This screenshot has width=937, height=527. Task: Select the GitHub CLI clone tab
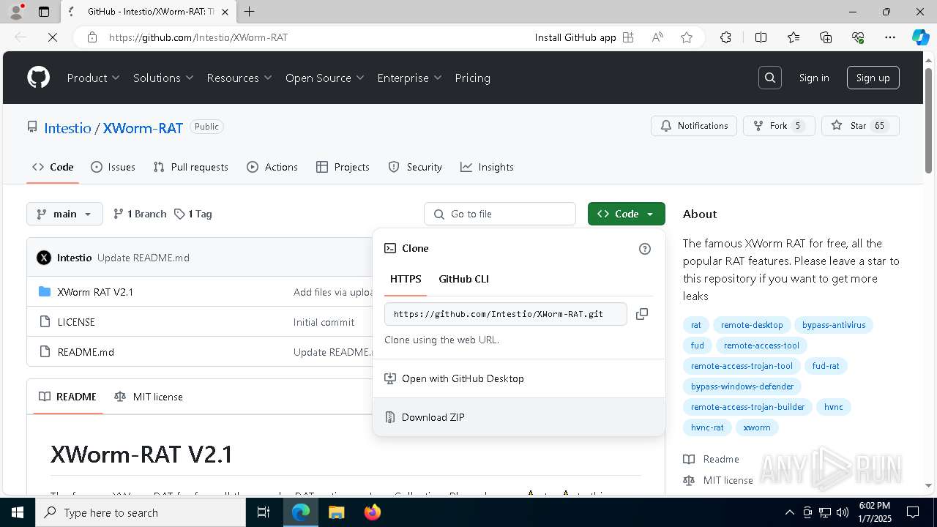(x=463, y=279)
